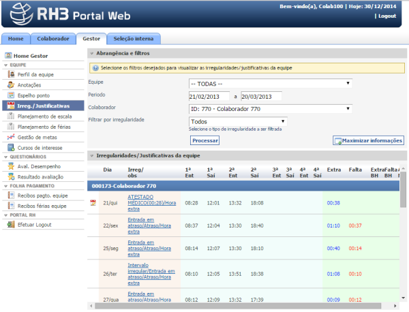
Task: Click the Logout link in header
Action: (387, 16)
